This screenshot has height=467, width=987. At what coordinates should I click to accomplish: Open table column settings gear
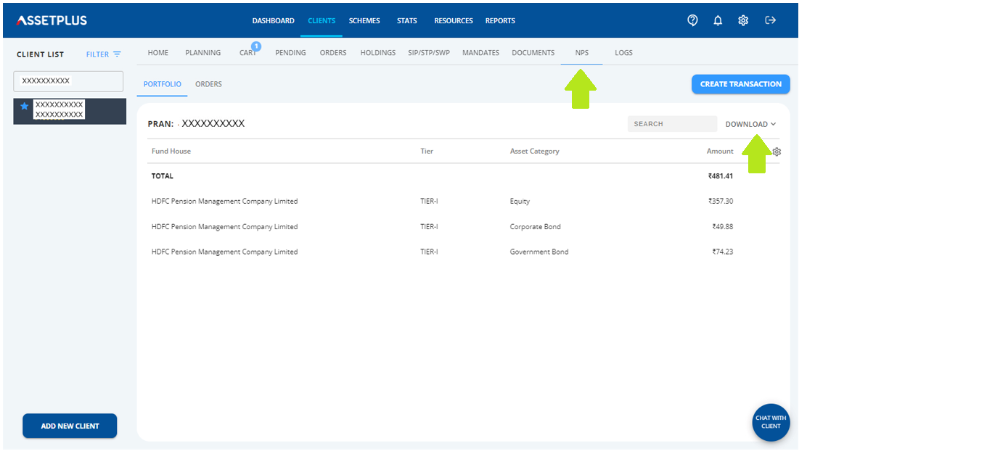[x=777, y=152]
